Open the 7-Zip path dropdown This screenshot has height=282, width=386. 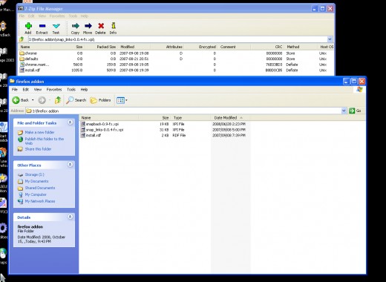tap(330, 39)
